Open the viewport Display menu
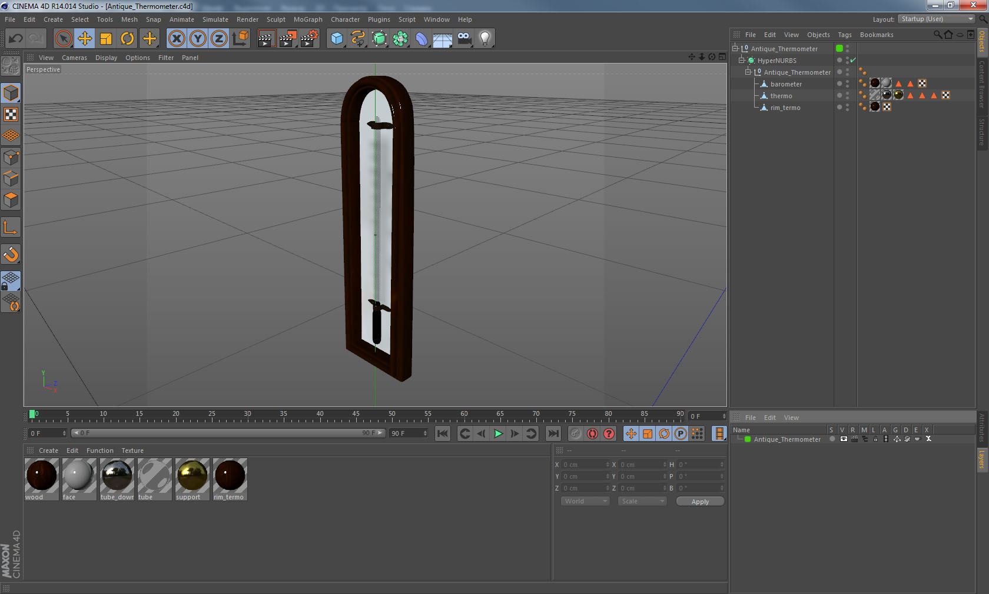This screenshot has height=594, width=989. (x=106, y=58)
